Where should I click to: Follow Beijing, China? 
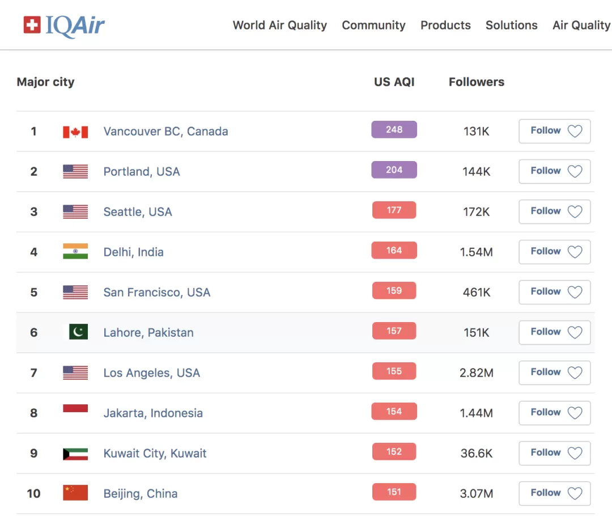coord(555,493)
